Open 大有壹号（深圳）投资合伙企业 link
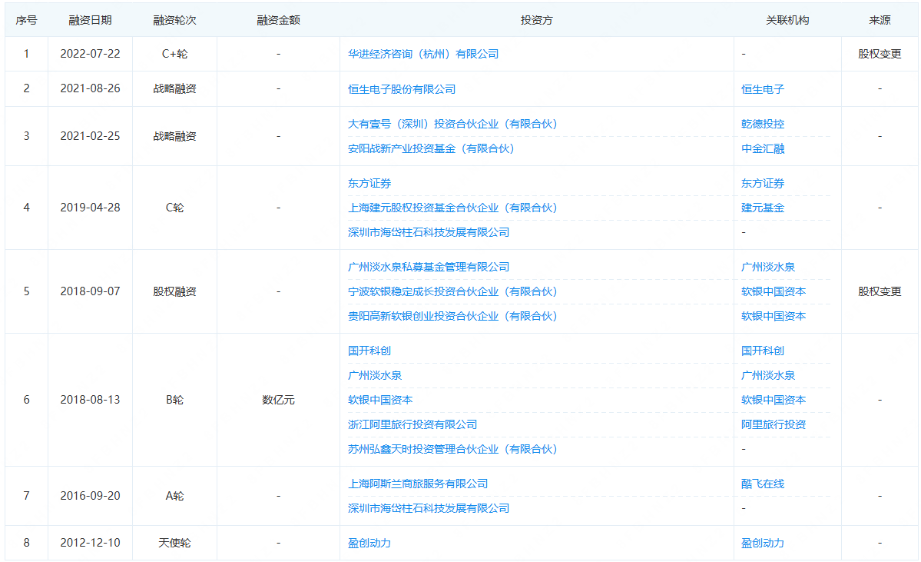 (x=452, y=124)
